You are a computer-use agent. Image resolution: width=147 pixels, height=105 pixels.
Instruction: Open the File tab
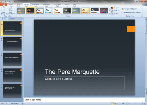4,5
